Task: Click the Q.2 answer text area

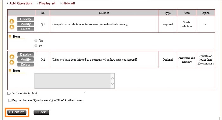Action: (x=75, y=81)
